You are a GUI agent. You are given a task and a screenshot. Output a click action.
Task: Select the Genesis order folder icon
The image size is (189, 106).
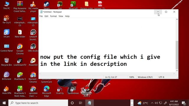87,5
